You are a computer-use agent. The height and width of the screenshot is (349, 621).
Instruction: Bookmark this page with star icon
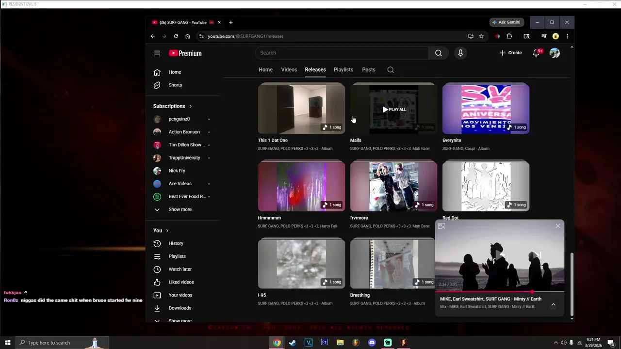(481, 36)
